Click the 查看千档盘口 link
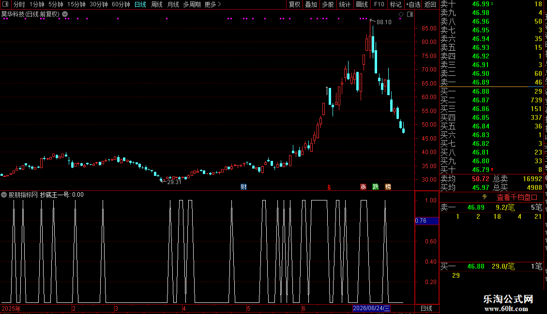The image size is (547, 314). [517, 198]
